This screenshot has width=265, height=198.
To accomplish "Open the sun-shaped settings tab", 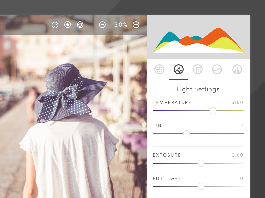I will pos(159,69).
